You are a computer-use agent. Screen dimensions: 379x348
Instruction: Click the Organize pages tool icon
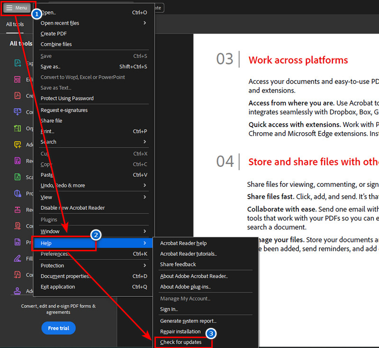[18, 128]
